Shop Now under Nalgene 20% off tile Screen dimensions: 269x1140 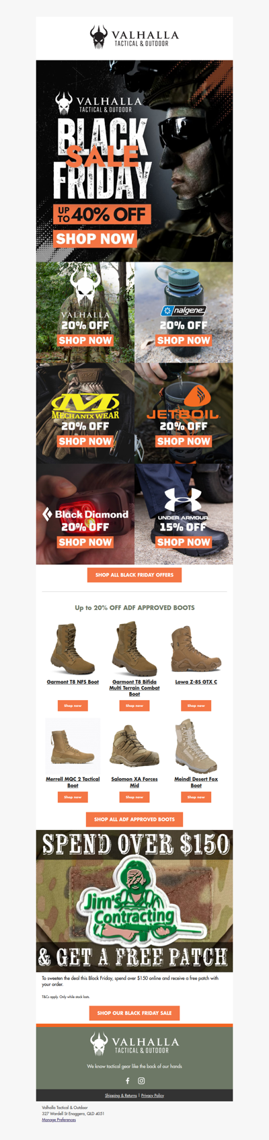(x=184, y=340)
